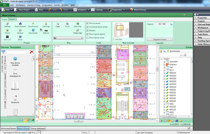Toggle Device names checkbox
The image size is (210, 134).
tap(87, 23)
